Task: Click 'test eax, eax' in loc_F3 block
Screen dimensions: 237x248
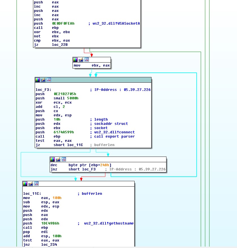Action: (x=54, y=141)
